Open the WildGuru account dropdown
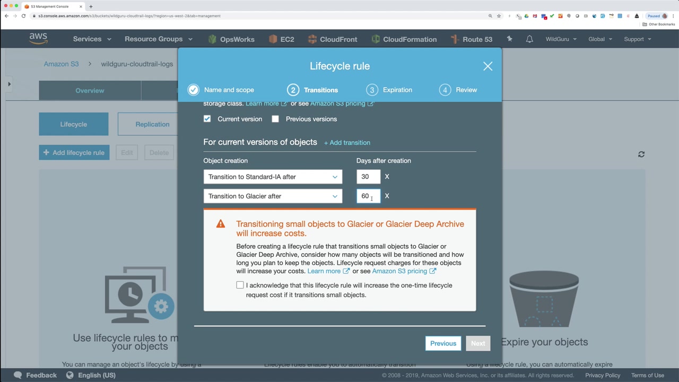679x382 pixels. tap(561, 39)
